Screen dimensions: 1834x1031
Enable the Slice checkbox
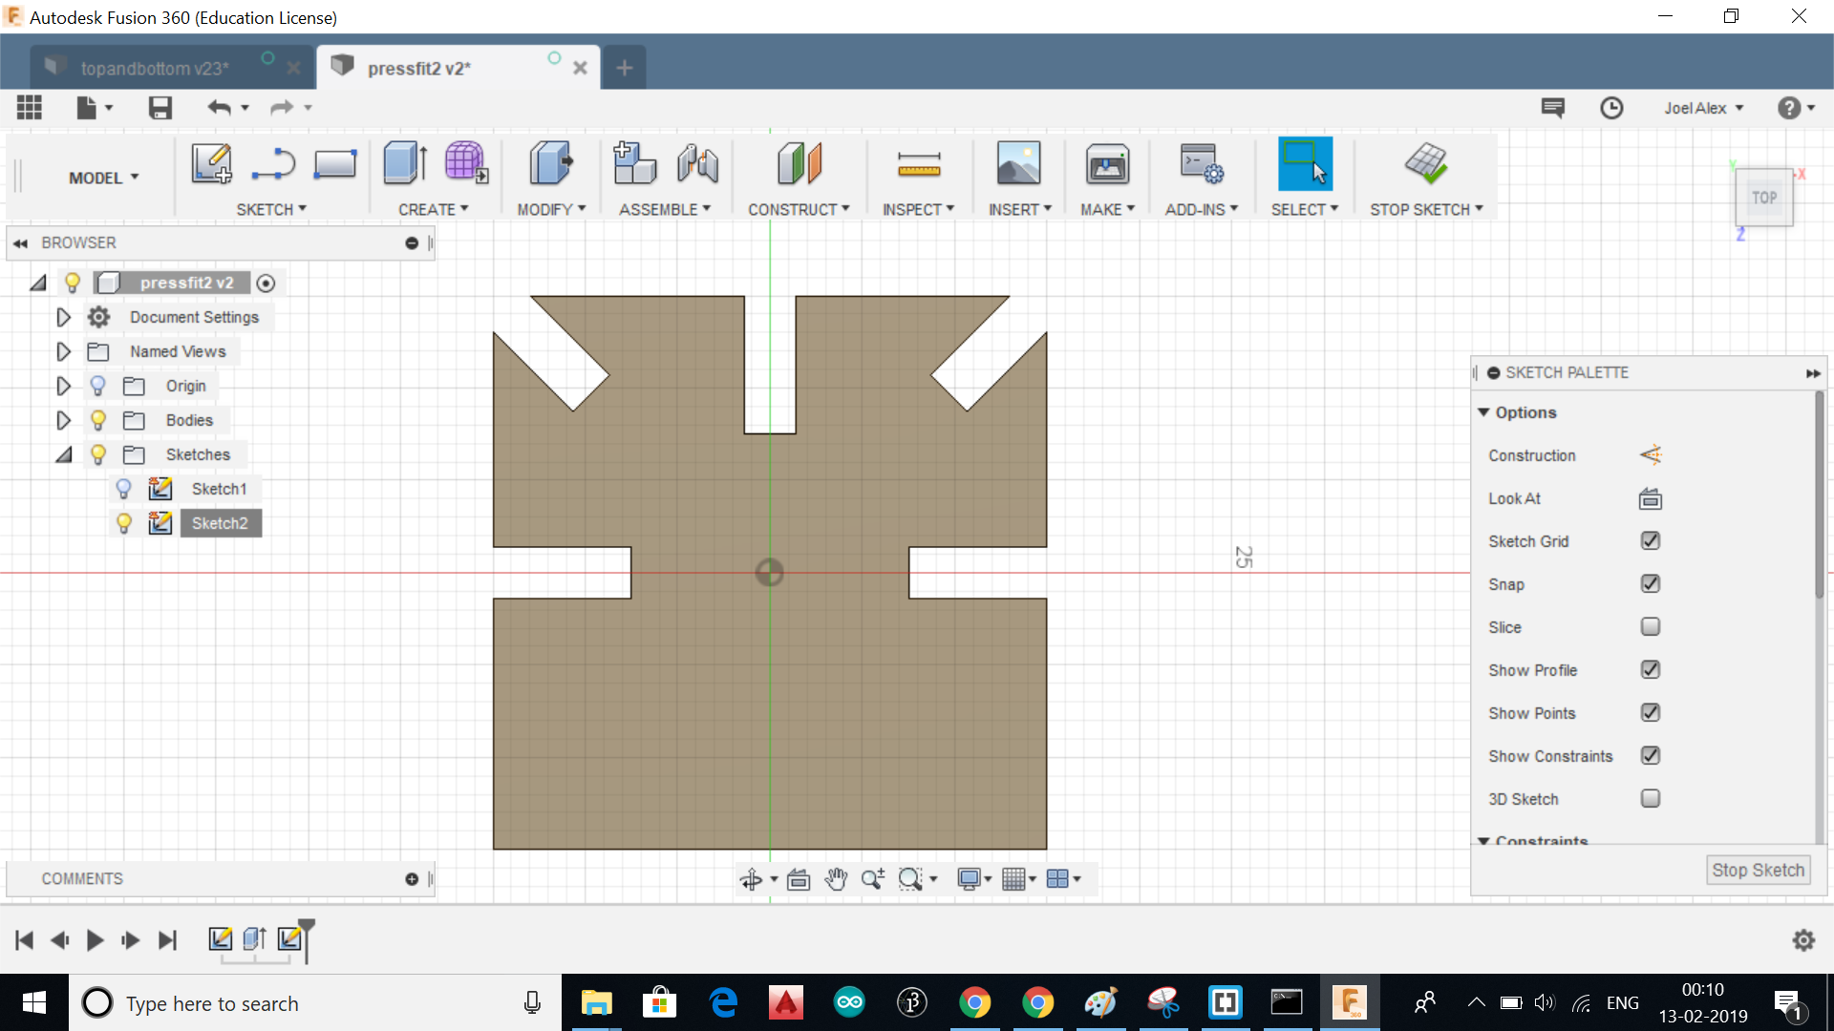pos(1650,627)
